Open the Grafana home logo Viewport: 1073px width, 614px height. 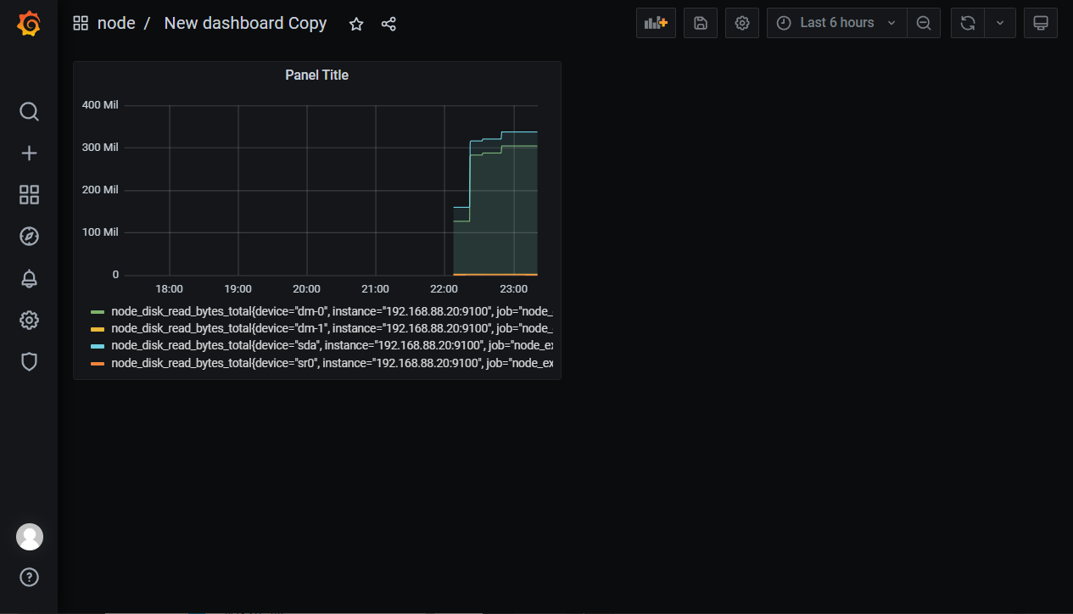pyautogui.click(x=29, y=24)
